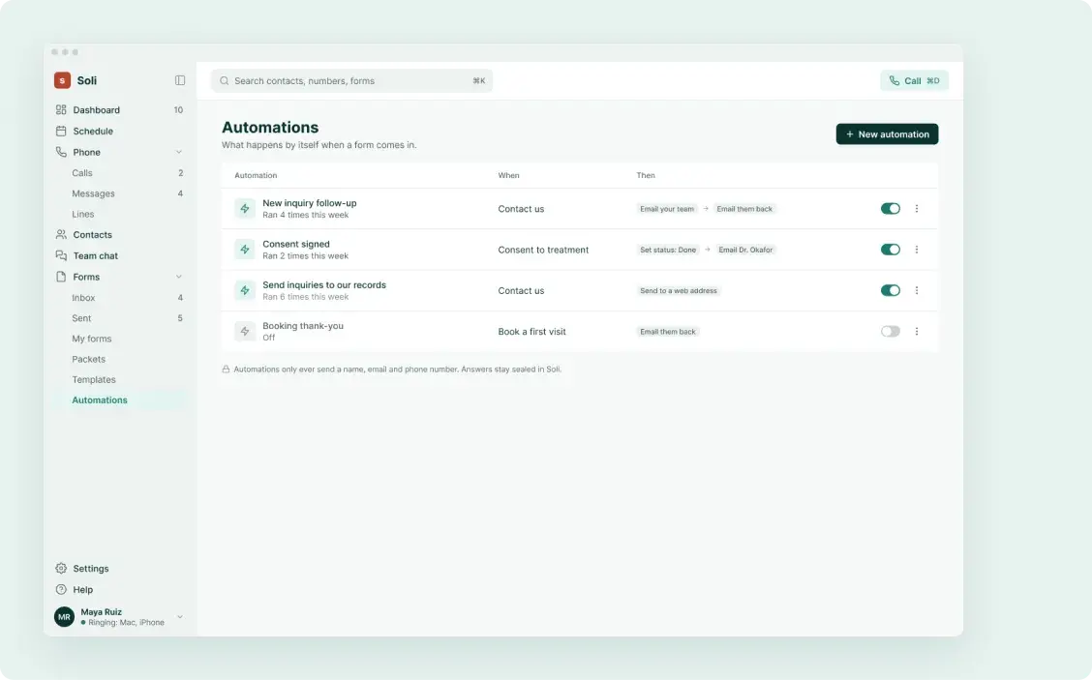Click the search magnifier icon

click(x=225, y=80)
